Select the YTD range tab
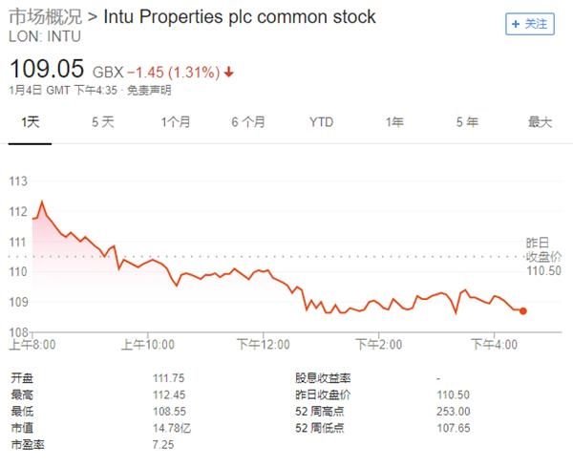Screen dimensions: 573x468 [321, 121]
